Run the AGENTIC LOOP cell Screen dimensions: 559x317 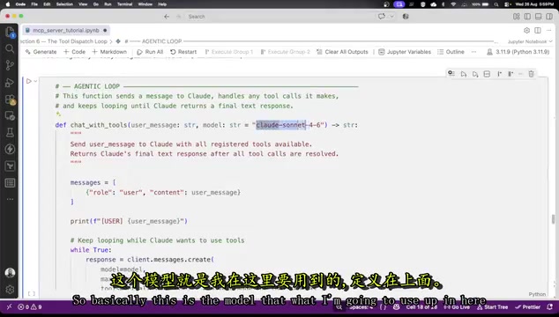[x=29, y=81]
